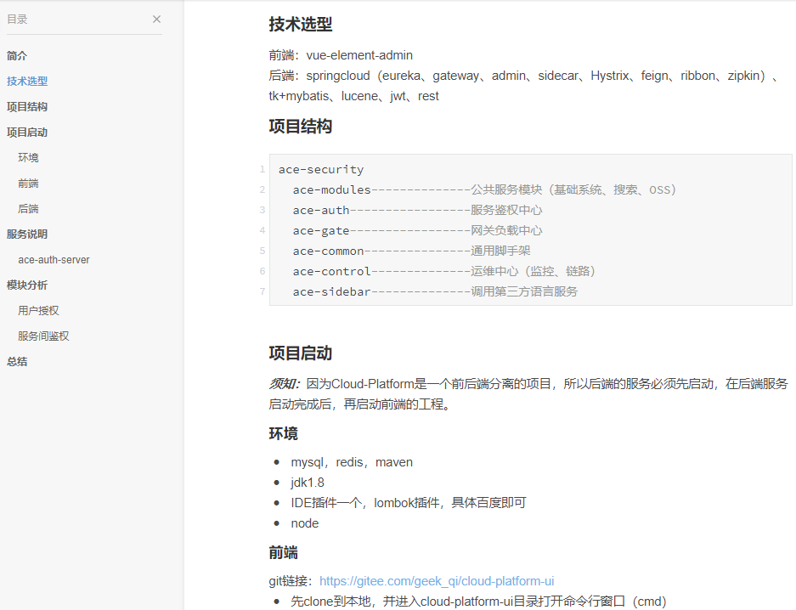Go to 简介 in the table of contents

coord(17,56)
